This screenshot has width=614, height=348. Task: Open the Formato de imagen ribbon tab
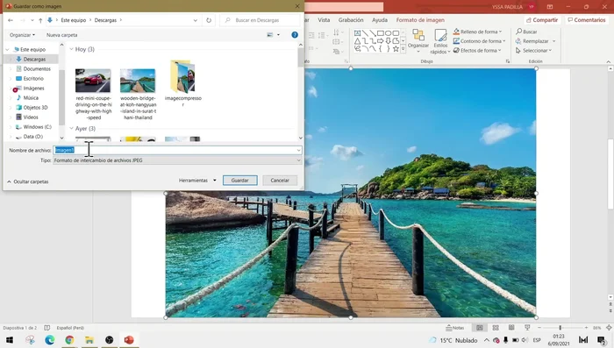(x=420, y=20)
